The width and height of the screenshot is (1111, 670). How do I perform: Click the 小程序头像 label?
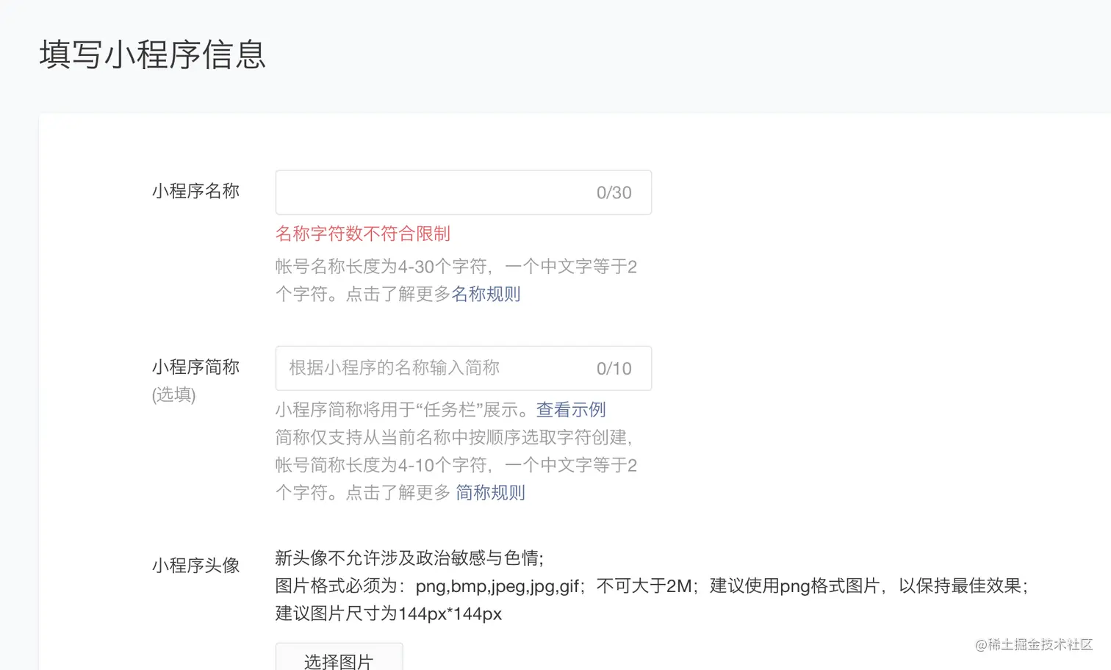[195, 565]
